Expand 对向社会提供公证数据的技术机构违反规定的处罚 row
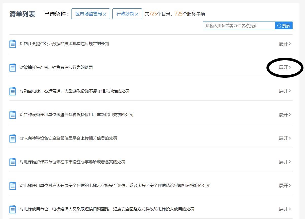This screenshot has height=219, width=305. point(285,44)
